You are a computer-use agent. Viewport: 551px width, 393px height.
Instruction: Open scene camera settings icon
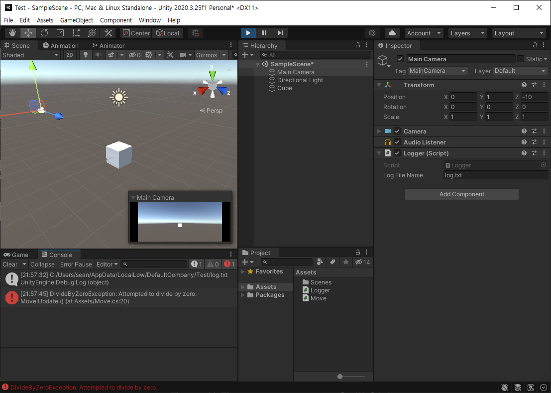[183, 55]
